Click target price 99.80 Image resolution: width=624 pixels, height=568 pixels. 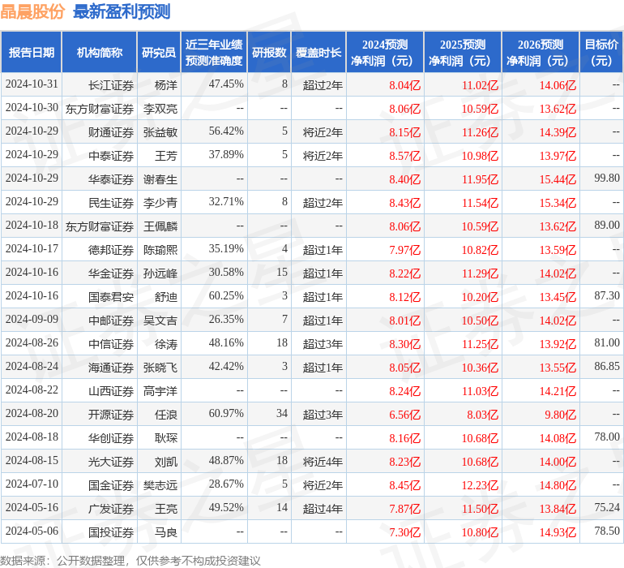point(607,179)
